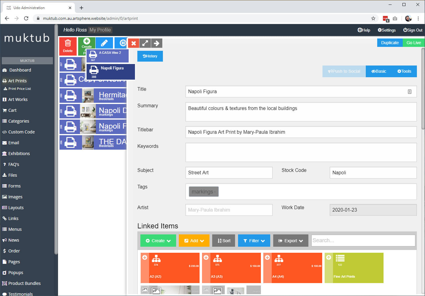Click the green Create plus icon
The height and width of the screenshot is (296, 425).
[87, 41]
